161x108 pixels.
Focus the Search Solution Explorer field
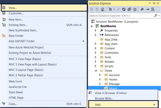click(x=121, y=16)
